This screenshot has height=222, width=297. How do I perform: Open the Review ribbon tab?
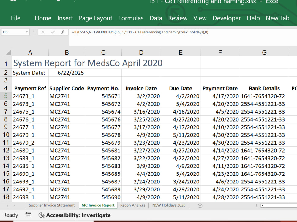coord(178,18)
